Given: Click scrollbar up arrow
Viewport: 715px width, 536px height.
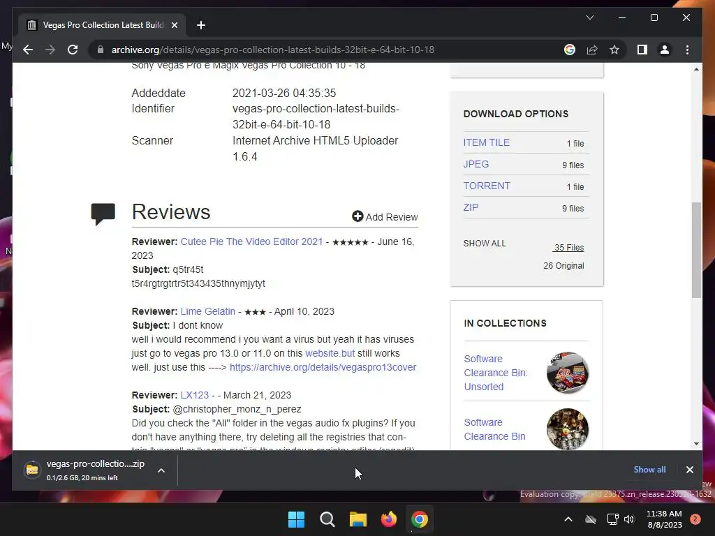Looking at the screenshot, I should click(x=696, y=69).
